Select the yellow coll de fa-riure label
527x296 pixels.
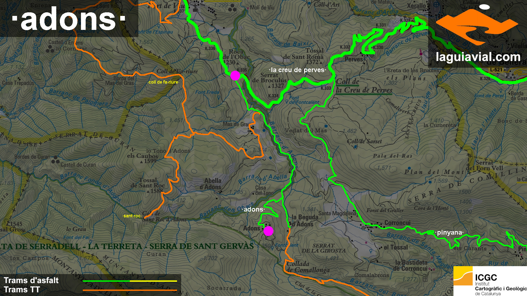coord(163,82)
